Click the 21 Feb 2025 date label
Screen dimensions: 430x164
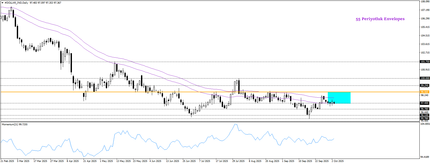[7, 161]
